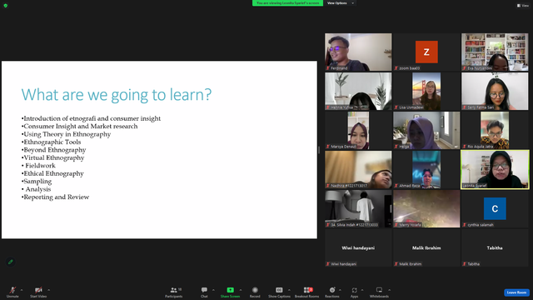
Task: Select Nadhira #1221713017 video tile
Action: [358, 170]
